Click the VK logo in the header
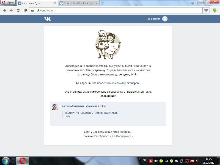This screenshot has height=165, width=220. tap(48, 19)
